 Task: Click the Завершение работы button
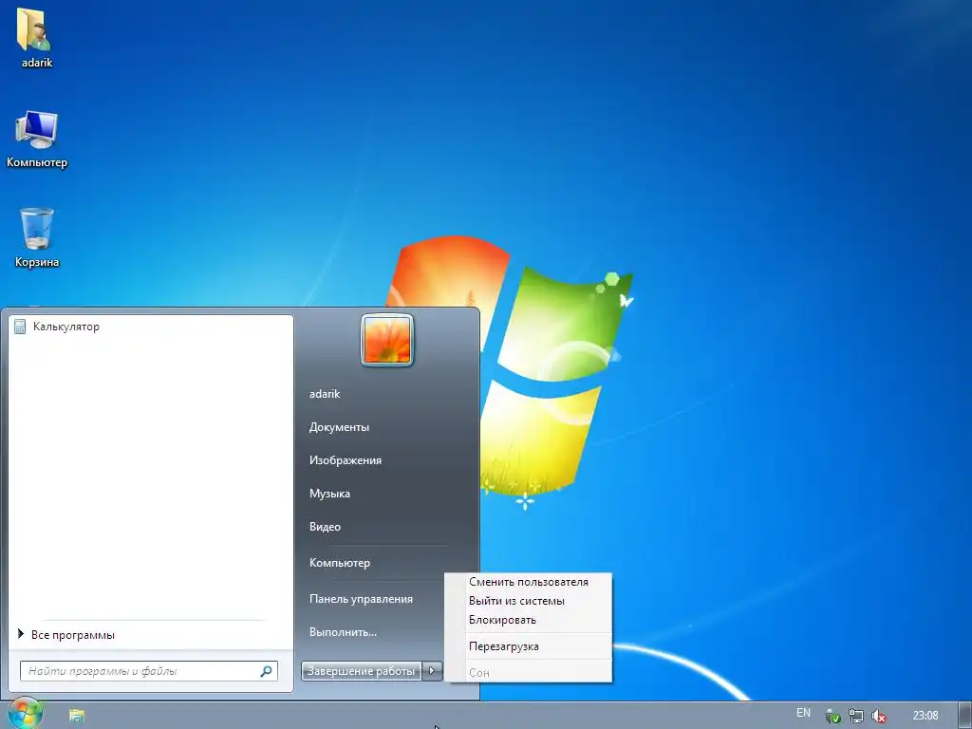tap(362, 671)
